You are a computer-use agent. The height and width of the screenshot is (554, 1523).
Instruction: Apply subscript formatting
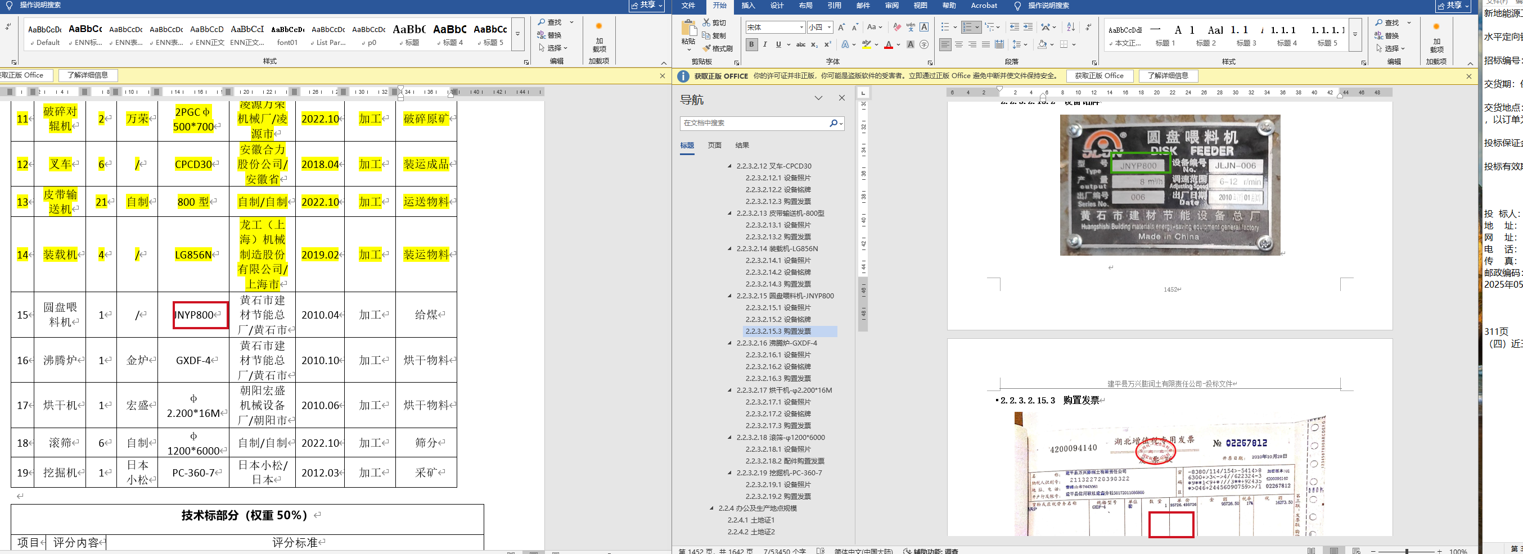pos(814,44)
